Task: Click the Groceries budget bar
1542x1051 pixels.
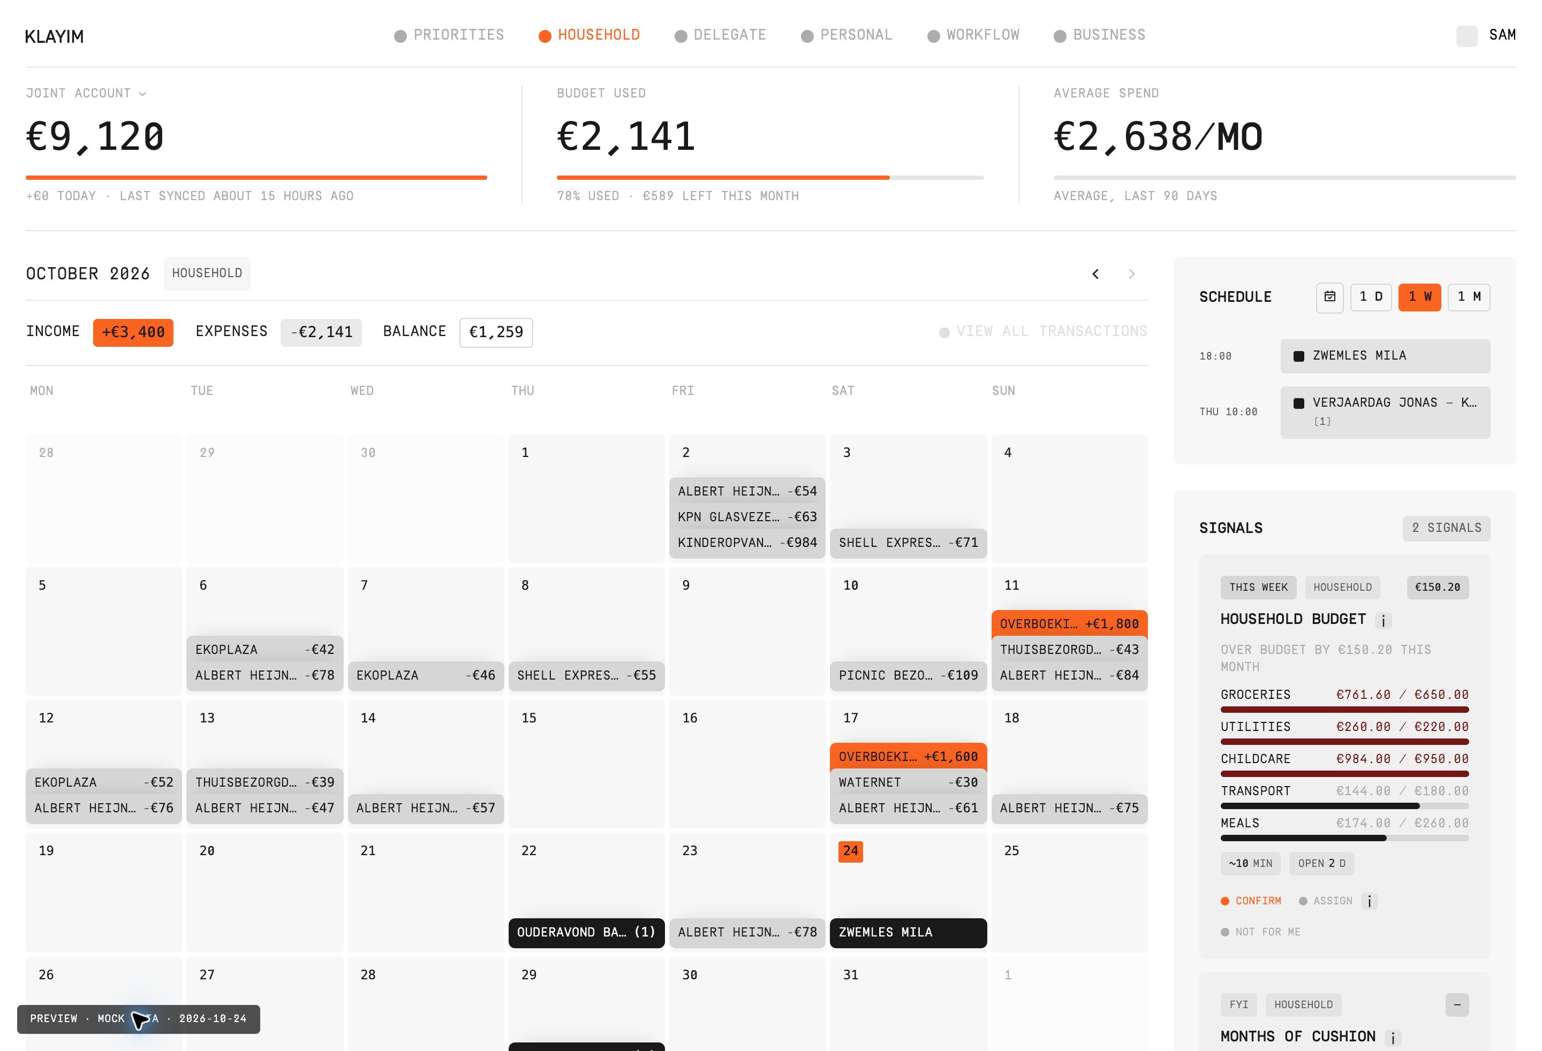Action: pos(1345,710)
